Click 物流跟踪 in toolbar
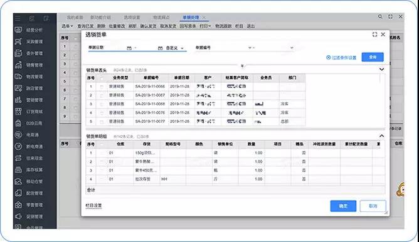The width and height of the screenshot is (419, 242). pos(223,26)
